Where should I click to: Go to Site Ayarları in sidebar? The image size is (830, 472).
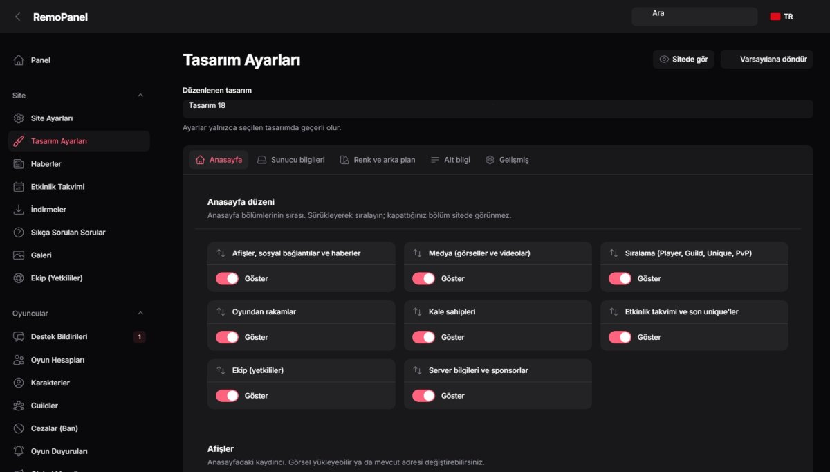(x=79, y=118)
